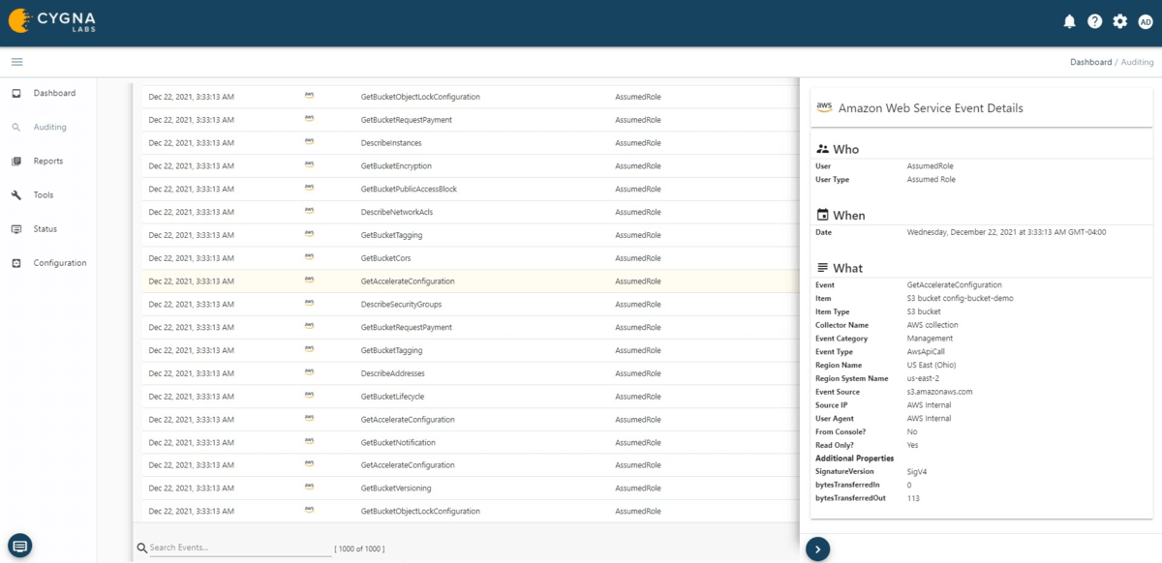
Task: Select the Tools item in the sidebar
Action: [43, 194]
